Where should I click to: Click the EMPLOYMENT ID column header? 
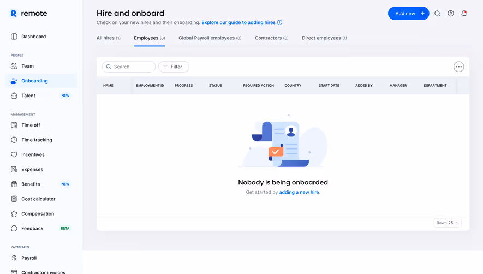[x=150, y=85]
